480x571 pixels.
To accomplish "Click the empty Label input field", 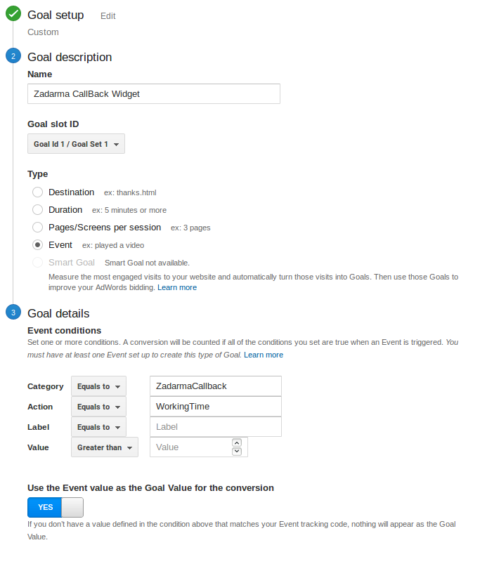I will coord(215,427).
